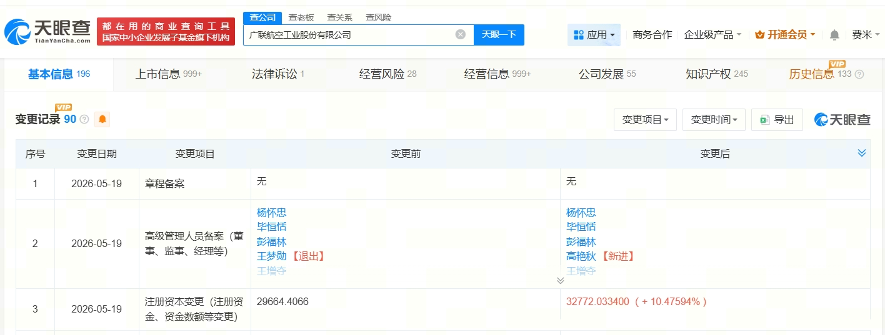Export records with 导出 button
The width and height of the screenshot is (885, 335).
pos(777,120)
